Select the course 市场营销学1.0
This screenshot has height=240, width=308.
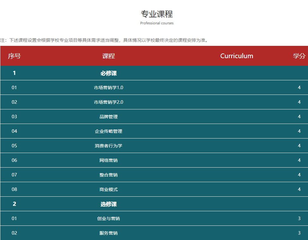pyautogui.click(x=109, y=88)
